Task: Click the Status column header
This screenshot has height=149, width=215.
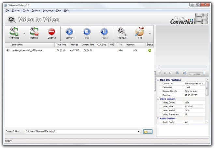Action: pyautogui.click(x=150, y=45)
